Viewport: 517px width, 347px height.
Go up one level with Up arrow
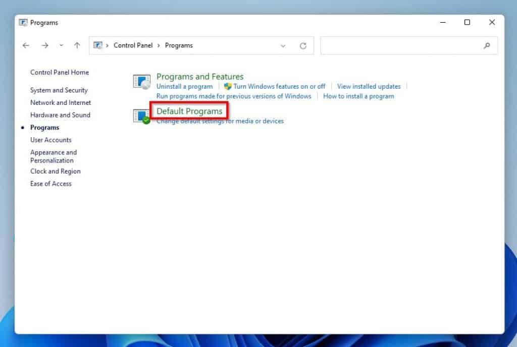click(77, 45)
